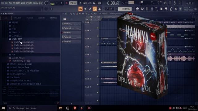
Task: Click the 170 tempo display
Action: [x=73, y=3]
